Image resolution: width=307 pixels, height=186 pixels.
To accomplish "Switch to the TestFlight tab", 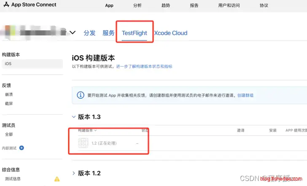I will pyautogui.click(x=135, y=33).
